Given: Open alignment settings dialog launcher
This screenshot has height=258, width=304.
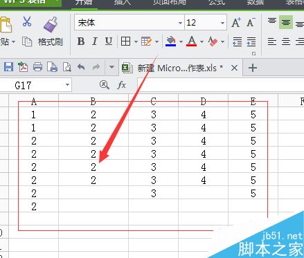Looking at the screenshot, I should (254, 53).
